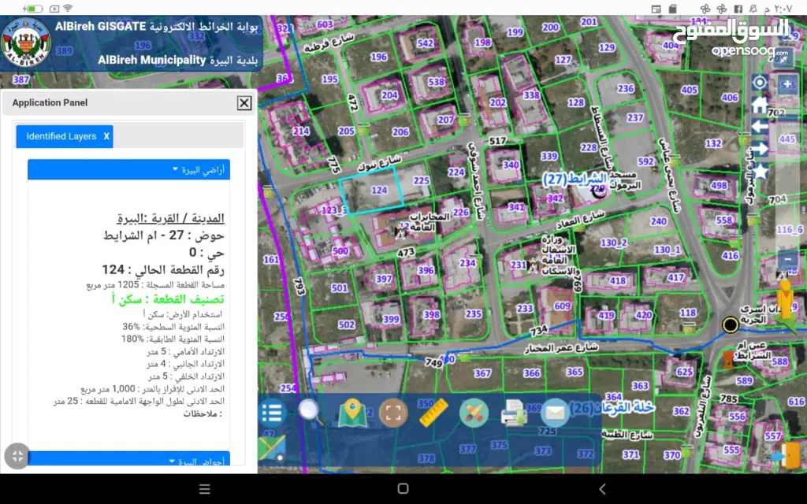Zoom in with the plus button
Image resolution: width=807 pixels, height=504 pixels.
tap(787, 84)
